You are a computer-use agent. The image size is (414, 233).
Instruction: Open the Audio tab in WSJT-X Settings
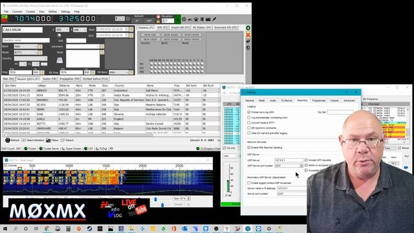click(273, 101)
